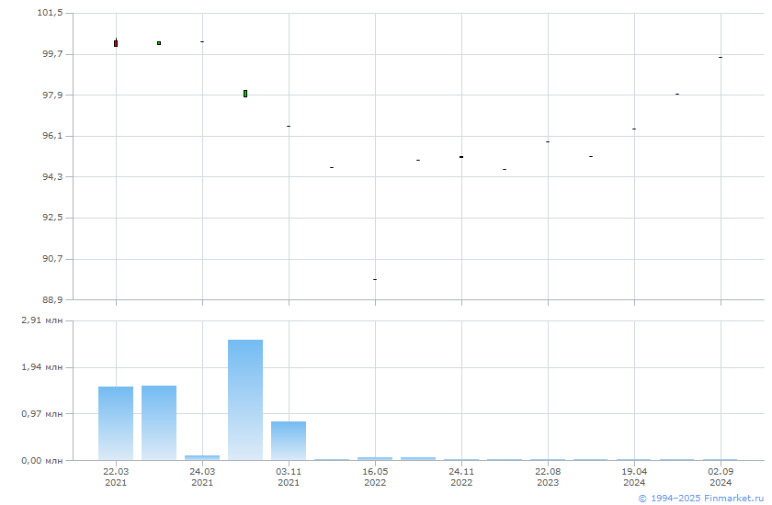Image resolution: width=772 pixels, height=505 pixels.
Task: Click the 90,7 price axis label
Action: tap(52, 259)
